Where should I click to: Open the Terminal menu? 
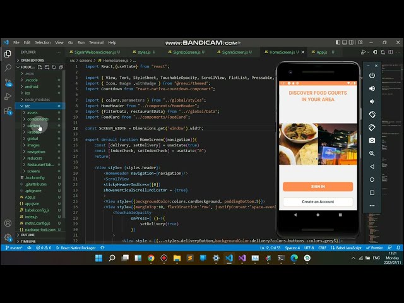[96, 42]
